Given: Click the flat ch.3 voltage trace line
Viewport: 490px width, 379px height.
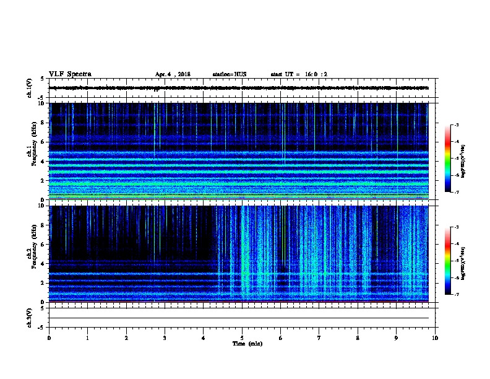Looking at the screenshot, I should 239,318.
